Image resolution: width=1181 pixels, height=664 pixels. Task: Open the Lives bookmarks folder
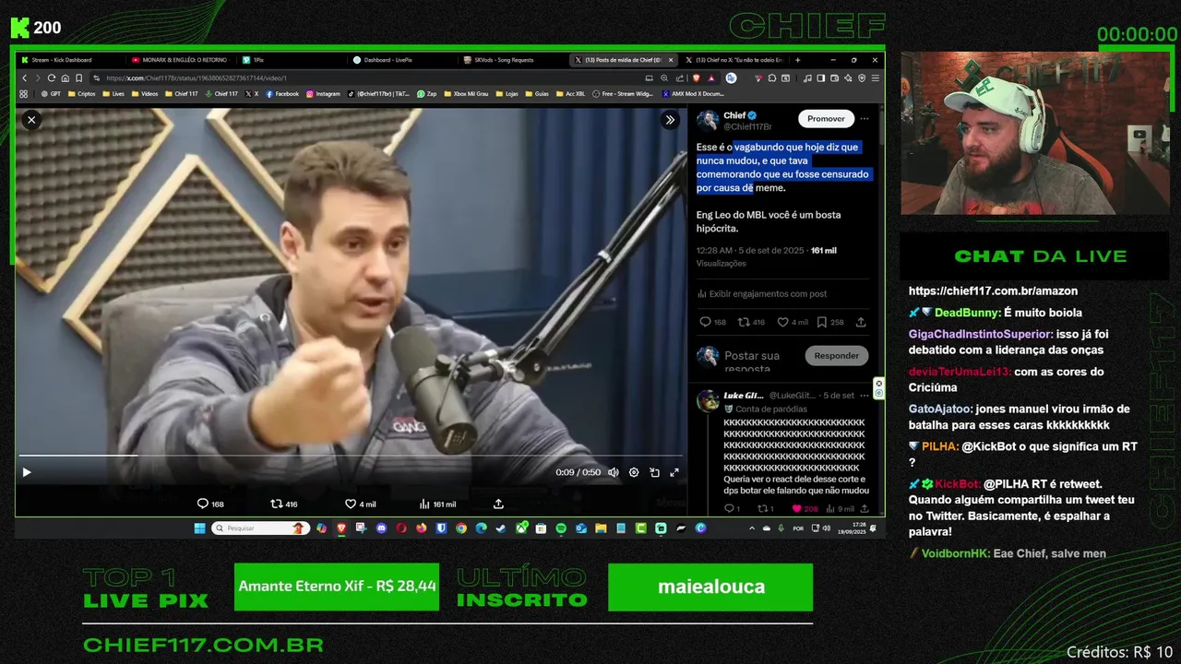pyautogui.click(x=113, y=93)
